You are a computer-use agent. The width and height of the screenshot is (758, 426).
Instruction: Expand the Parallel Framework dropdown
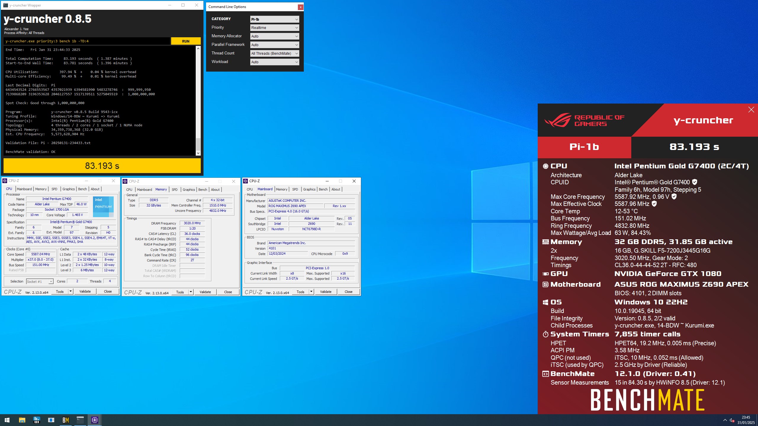tap(274, 45)
